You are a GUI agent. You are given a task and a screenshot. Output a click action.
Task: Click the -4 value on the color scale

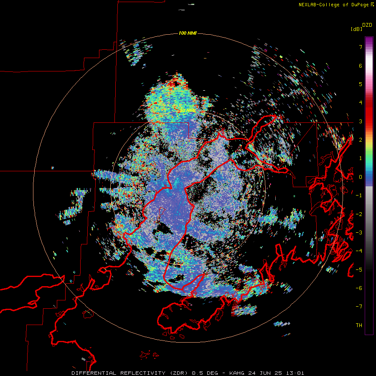[359, 251]
